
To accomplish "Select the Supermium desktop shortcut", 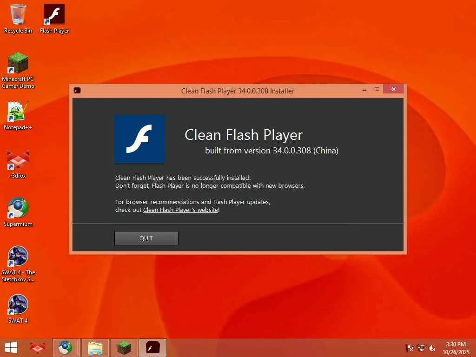I will point(18,212).
